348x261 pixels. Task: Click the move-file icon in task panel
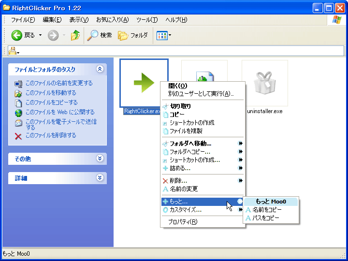(18, 93)
